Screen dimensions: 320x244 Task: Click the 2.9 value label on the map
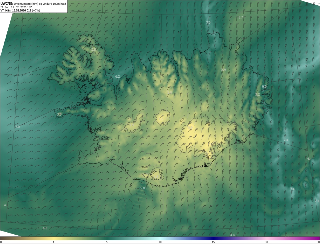[223, 70]
